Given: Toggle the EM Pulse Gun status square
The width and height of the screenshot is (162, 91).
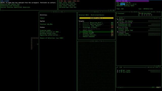Looking at the screenshot, I should [x=120, y=35].
